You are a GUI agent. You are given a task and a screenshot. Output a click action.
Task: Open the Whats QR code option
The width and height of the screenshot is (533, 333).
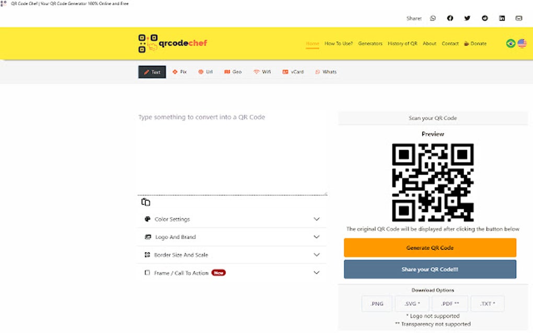(326, 72)
